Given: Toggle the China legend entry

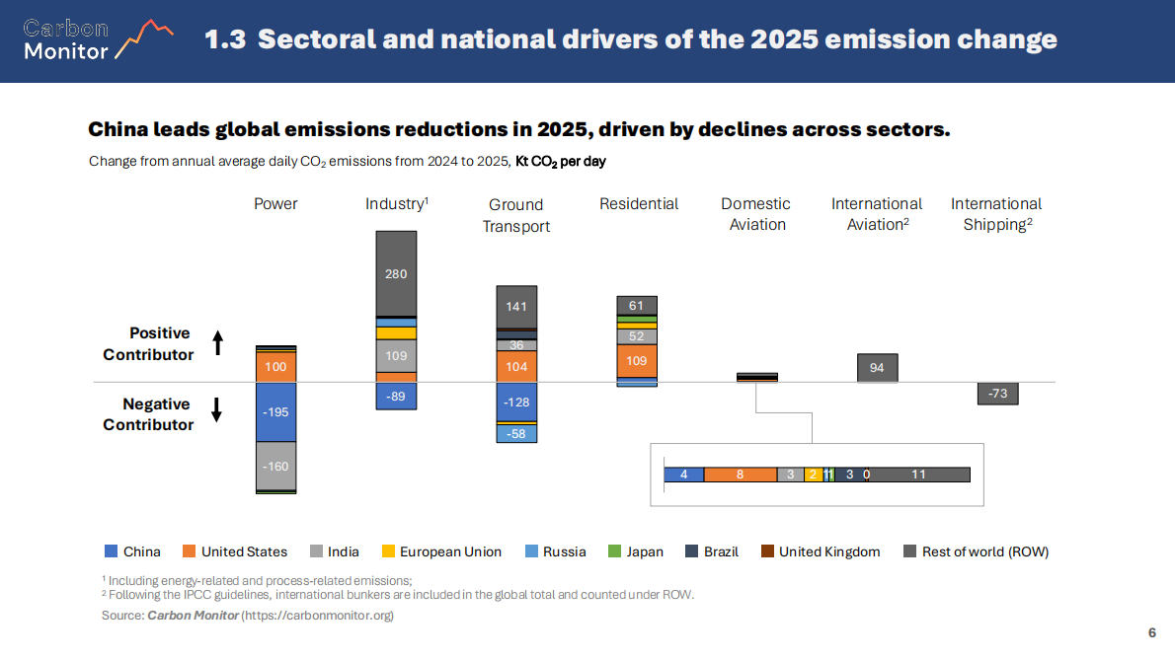Looking at the screenshot, I should (132, 551).
